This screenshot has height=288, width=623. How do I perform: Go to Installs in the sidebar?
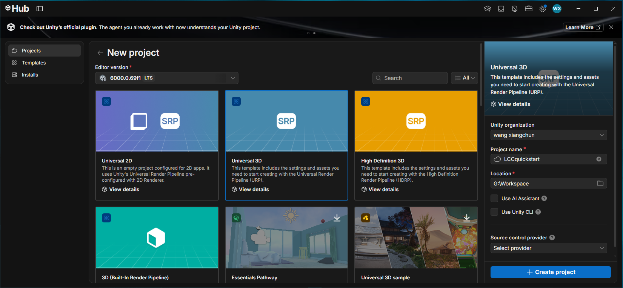click(x=45, y=75)
